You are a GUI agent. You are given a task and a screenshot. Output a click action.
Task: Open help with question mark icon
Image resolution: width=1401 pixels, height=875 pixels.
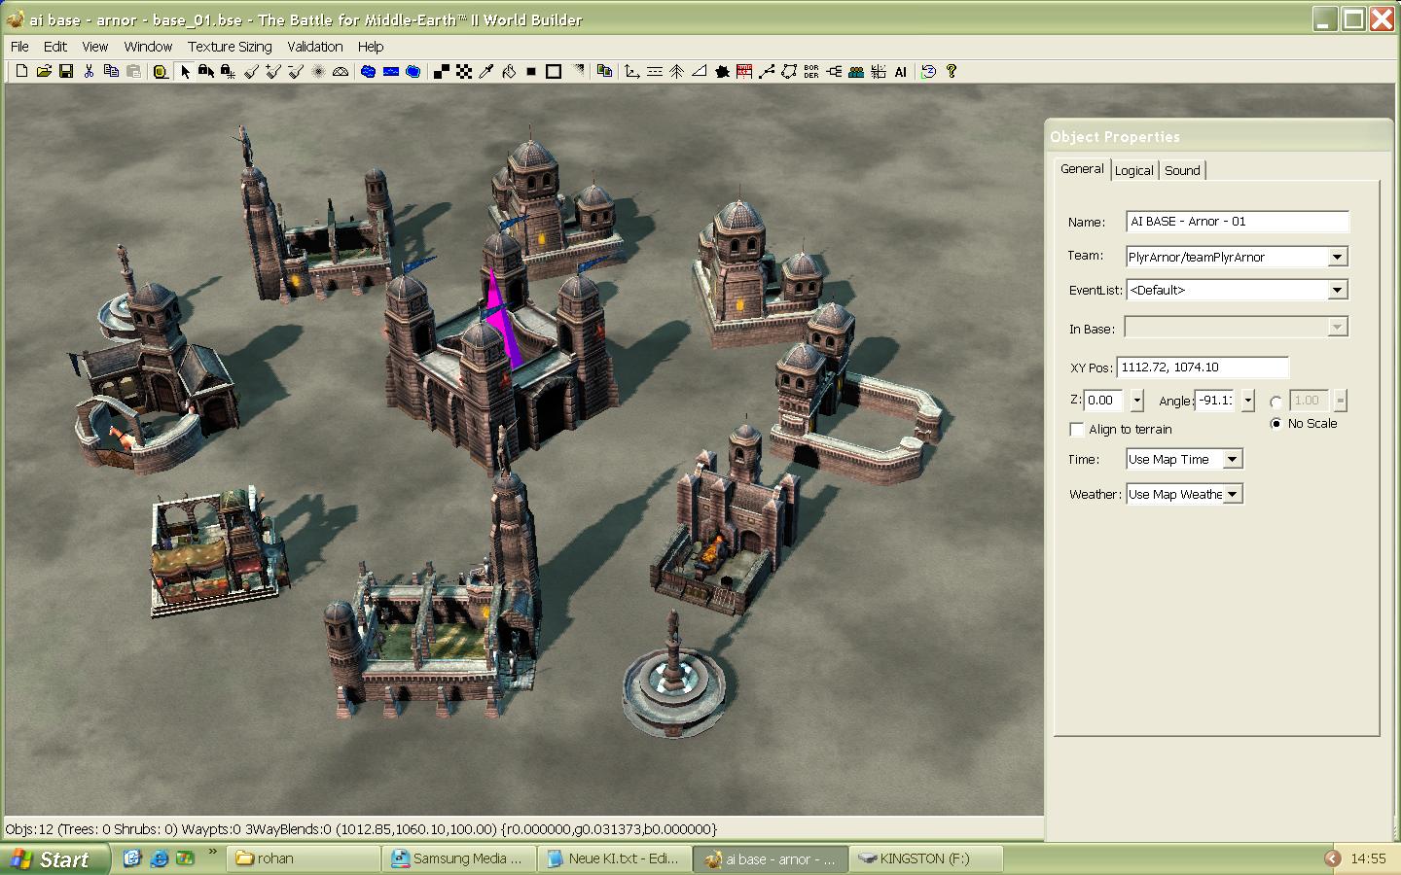click(952, 71)
